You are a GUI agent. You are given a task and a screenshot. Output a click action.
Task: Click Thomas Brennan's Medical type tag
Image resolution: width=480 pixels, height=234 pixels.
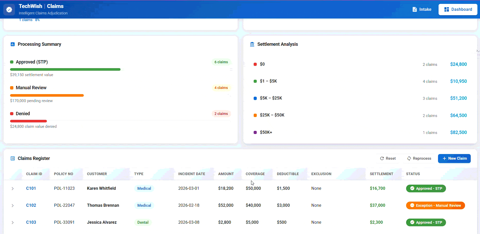[144, 205]
